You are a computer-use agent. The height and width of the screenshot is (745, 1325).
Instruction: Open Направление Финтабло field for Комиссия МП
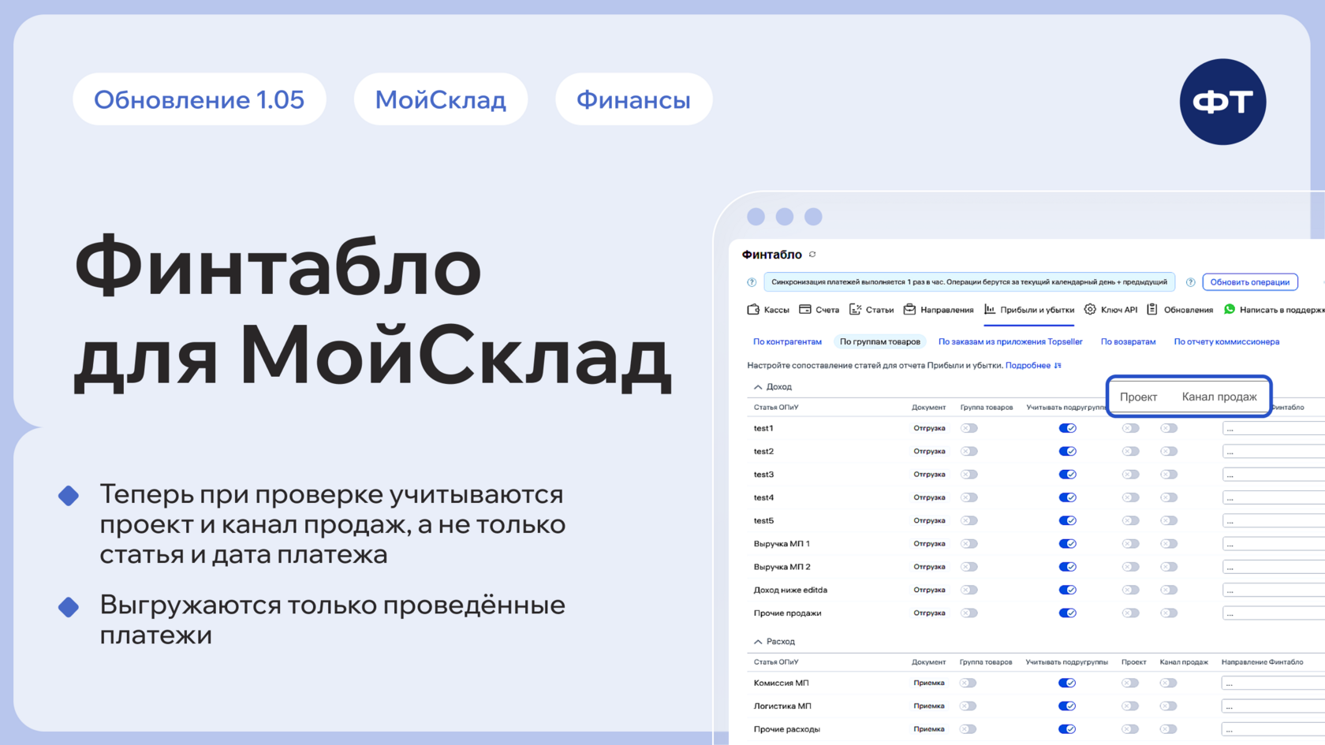[1274, 683]
